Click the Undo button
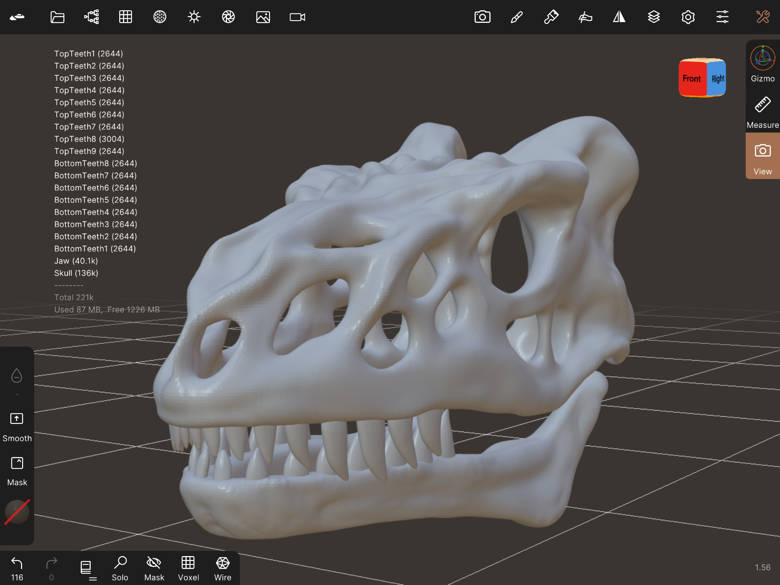780x585 pixels. (17, 567)
